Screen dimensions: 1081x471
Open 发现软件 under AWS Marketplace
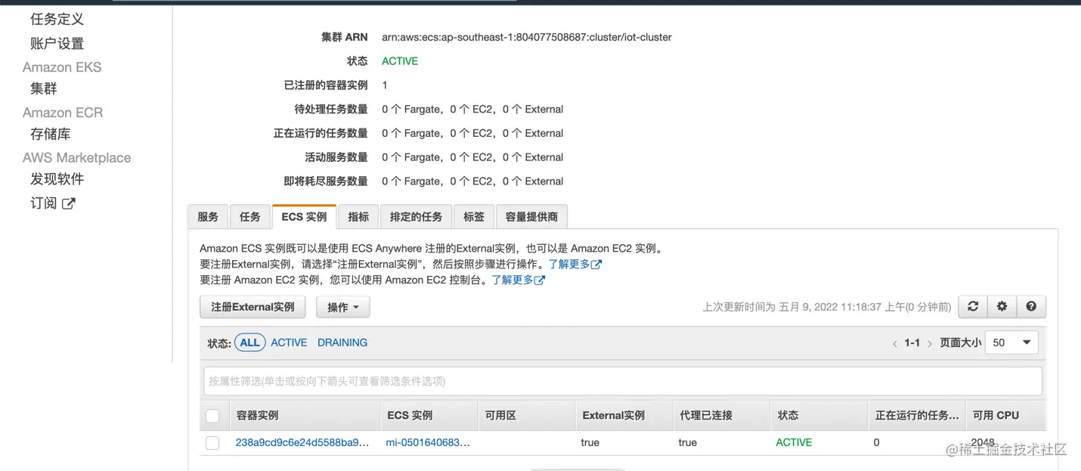[57, 179]
